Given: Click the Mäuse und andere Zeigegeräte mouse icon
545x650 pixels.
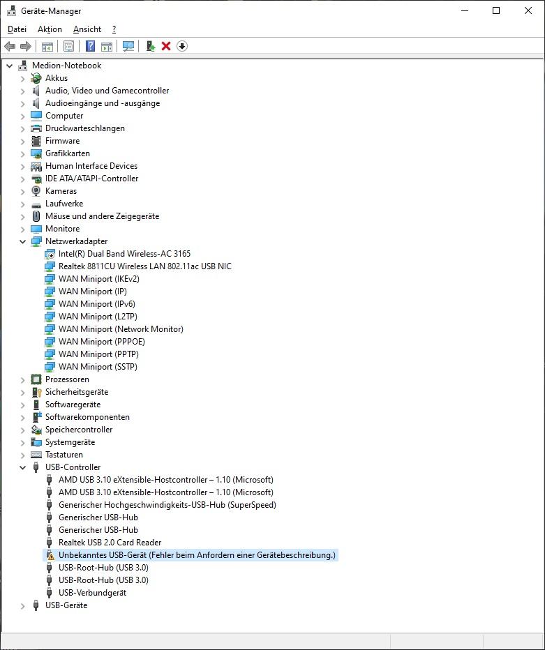Looking at the screenshot, I should 36,216.
